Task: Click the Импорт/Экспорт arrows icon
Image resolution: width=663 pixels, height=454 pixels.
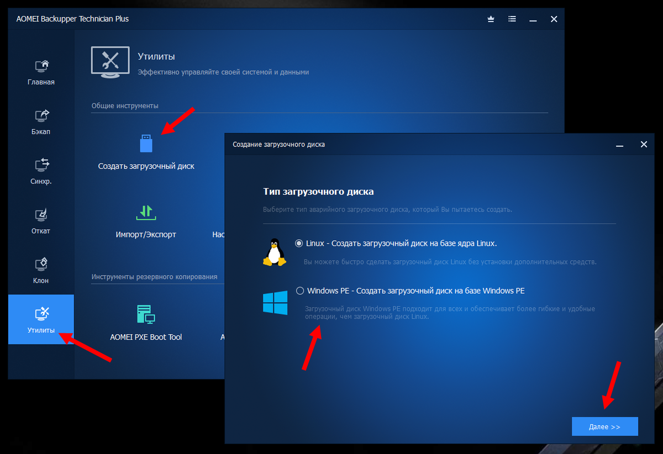Action: 146,212
